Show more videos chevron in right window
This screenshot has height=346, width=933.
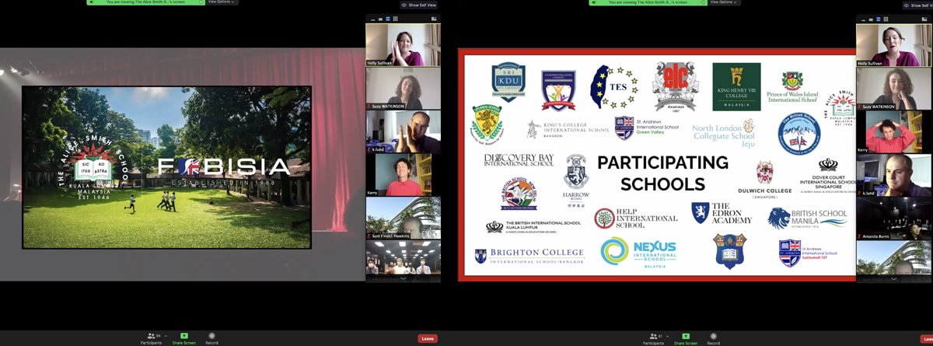[894, 278]
